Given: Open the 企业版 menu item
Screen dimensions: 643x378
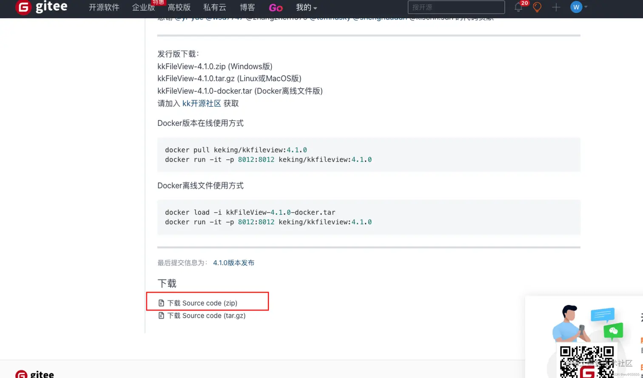Looking at the screenshot, I should 143,8.
